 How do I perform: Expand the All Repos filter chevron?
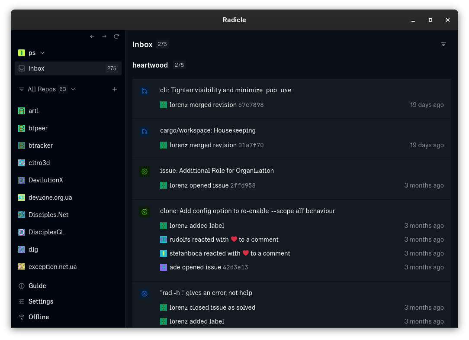tap(73, 89)
